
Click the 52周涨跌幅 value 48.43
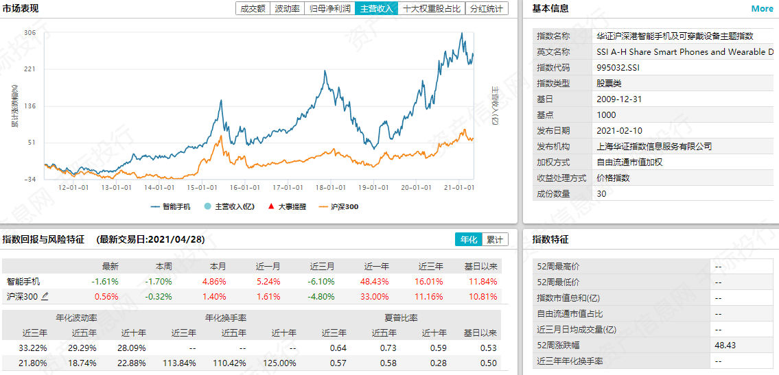(x=725, y=345)
